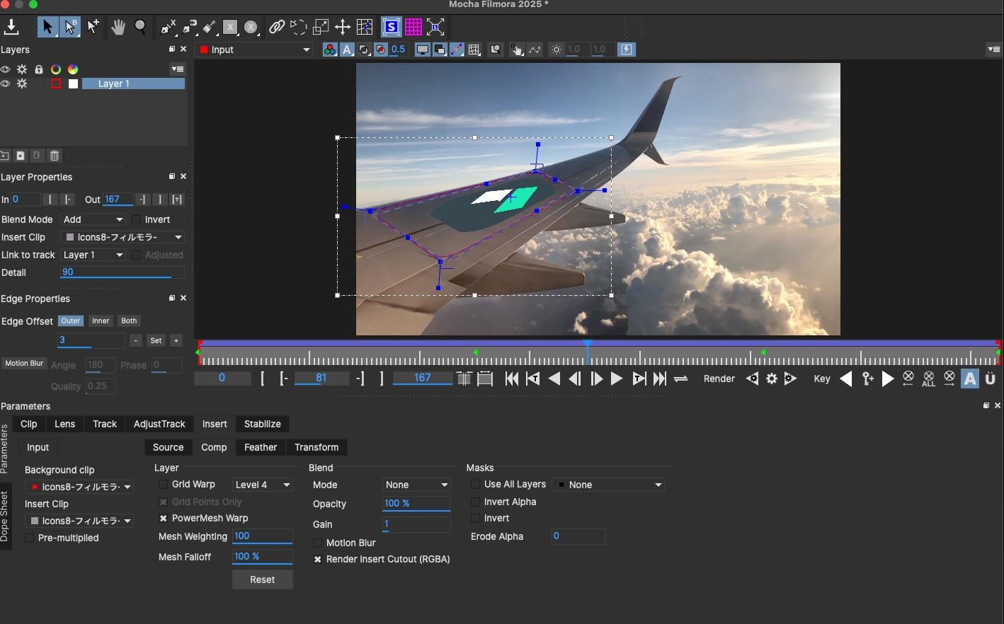Toggle the magenta Show Grid icon
This screenshot has width=1004, height=624.
pos(413,27)
